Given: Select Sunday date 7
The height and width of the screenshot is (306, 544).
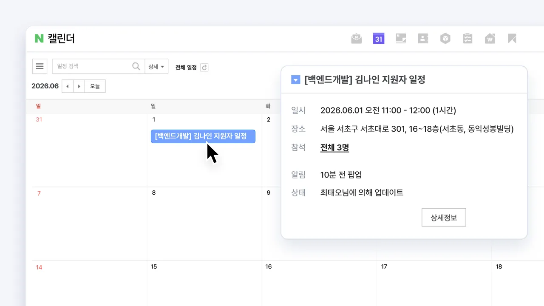Looking at the screenshot, I should pyautogui.click(x=39, y=193).
